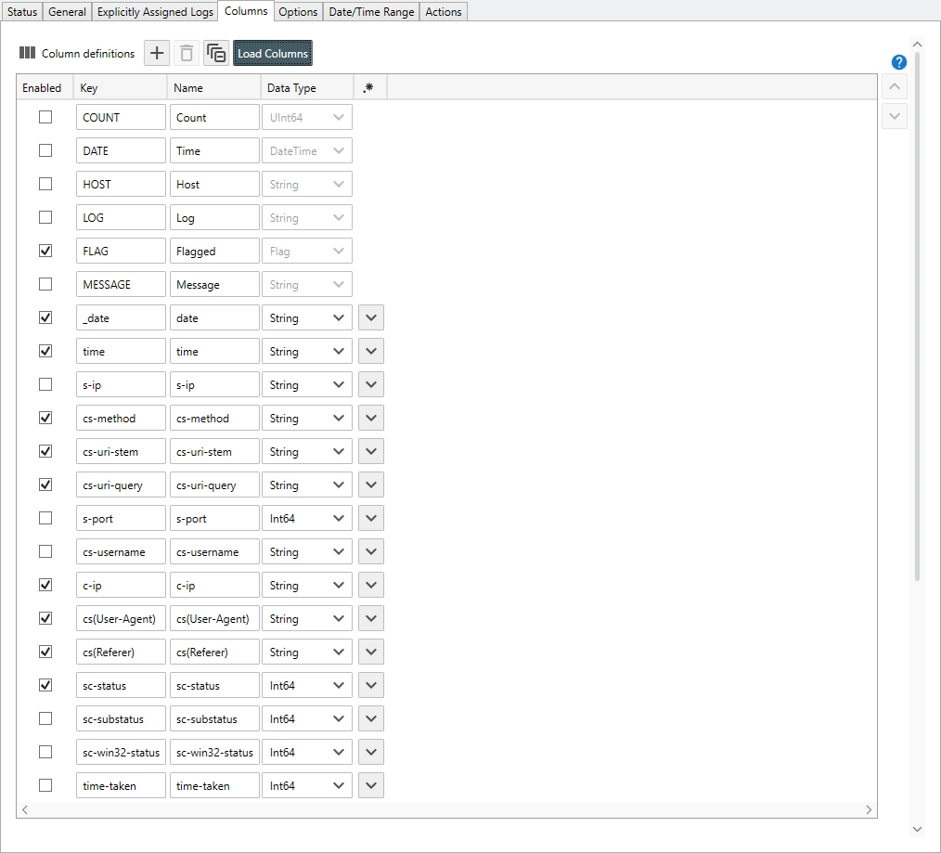
Task: Click the cs-username Name input field
Action: 214,552
